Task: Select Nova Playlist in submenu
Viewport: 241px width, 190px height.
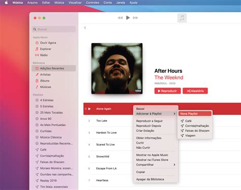Action: [195, 113]
